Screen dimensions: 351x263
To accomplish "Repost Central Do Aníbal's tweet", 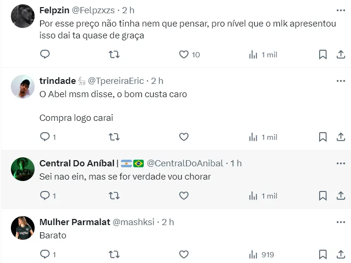I will click(114, 196).
